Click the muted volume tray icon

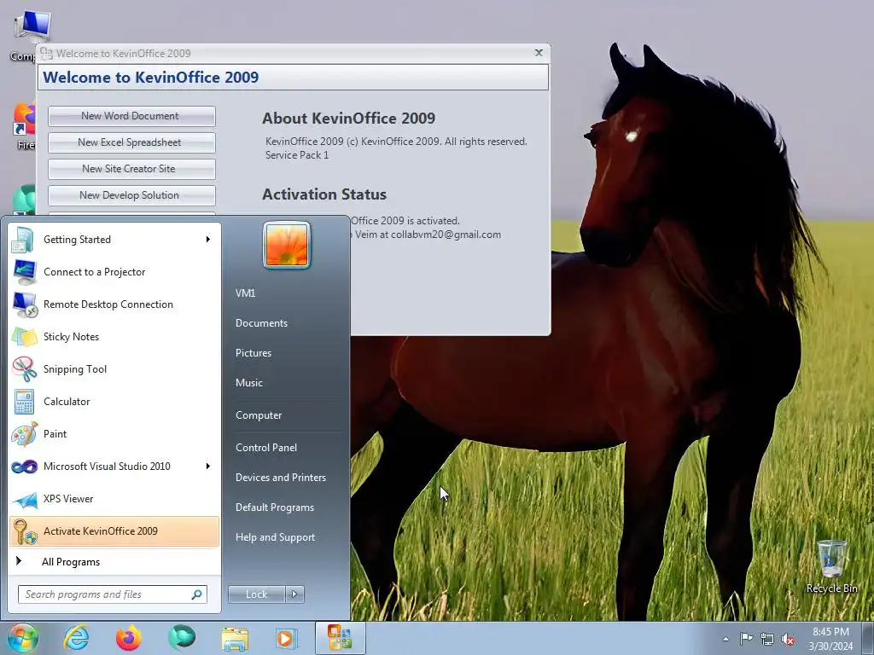tap(788, 640)
